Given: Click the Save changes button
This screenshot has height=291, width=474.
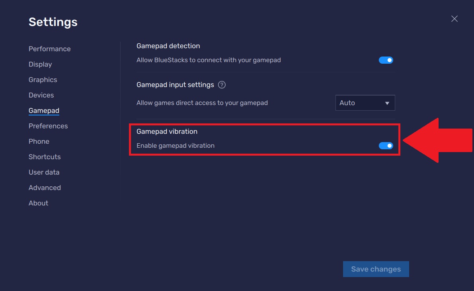Looking at the screenshot, I should click(x=375, y=269).
